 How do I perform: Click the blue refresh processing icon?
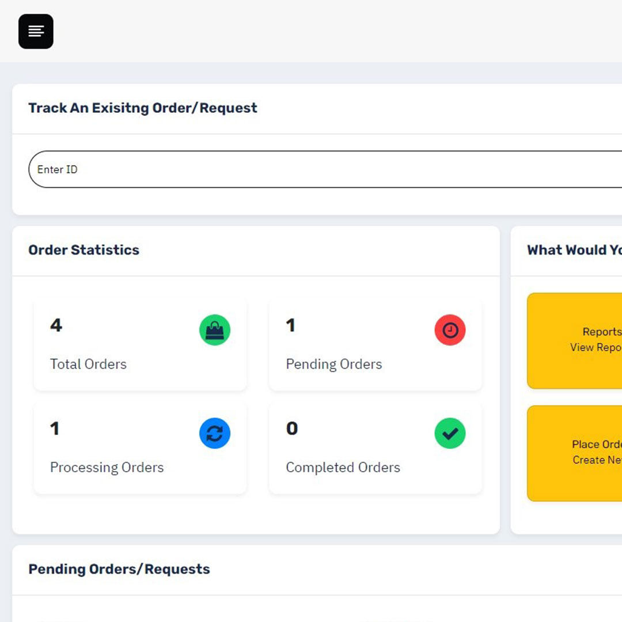coord(215,433)
